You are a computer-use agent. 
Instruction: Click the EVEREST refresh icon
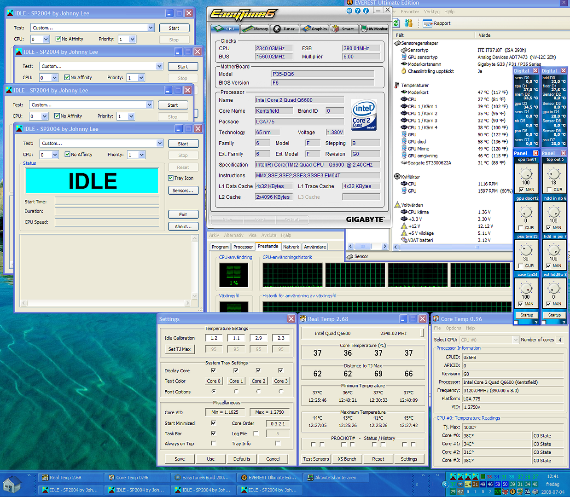(x=396, y=23)
